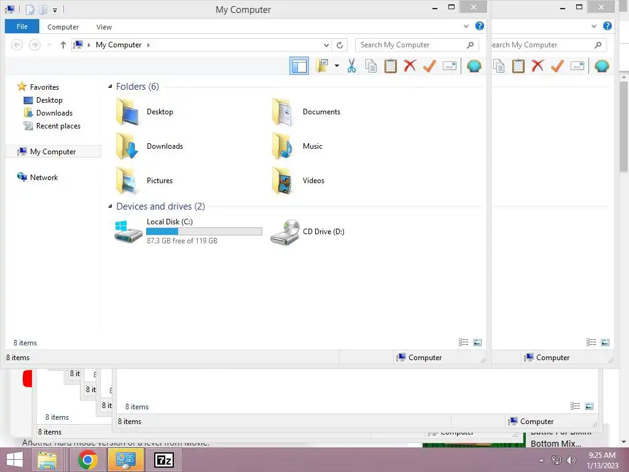Open File Explorer from the taskbar

(47, 460)
